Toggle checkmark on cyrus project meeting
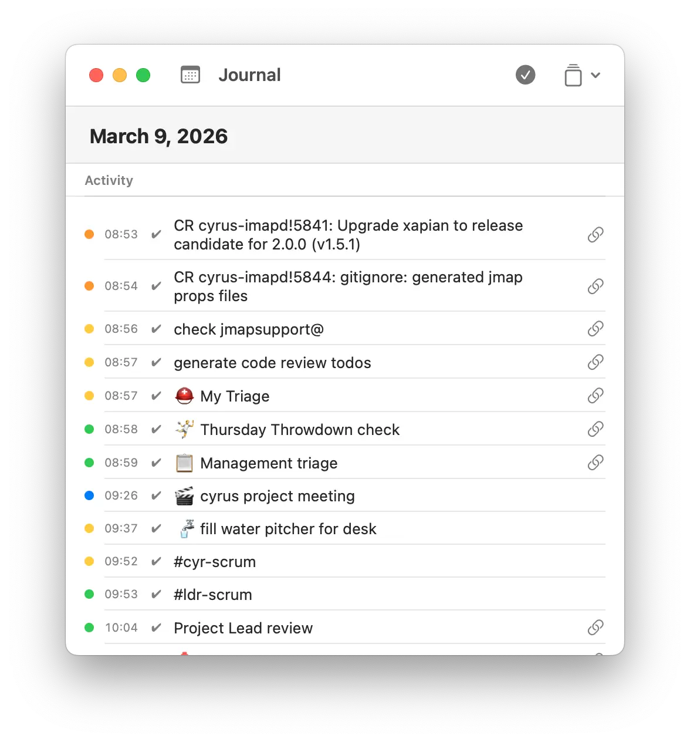690x742 pixels. 156,496
